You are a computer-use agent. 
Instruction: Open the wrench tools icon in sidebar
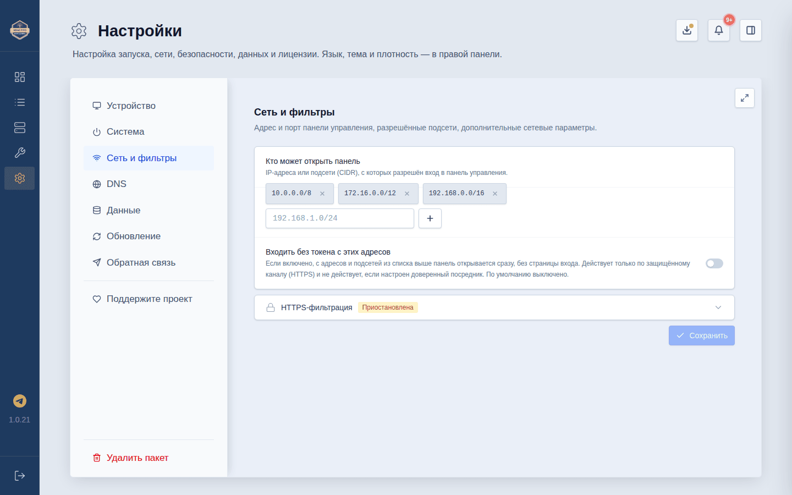tap(20, 153)
